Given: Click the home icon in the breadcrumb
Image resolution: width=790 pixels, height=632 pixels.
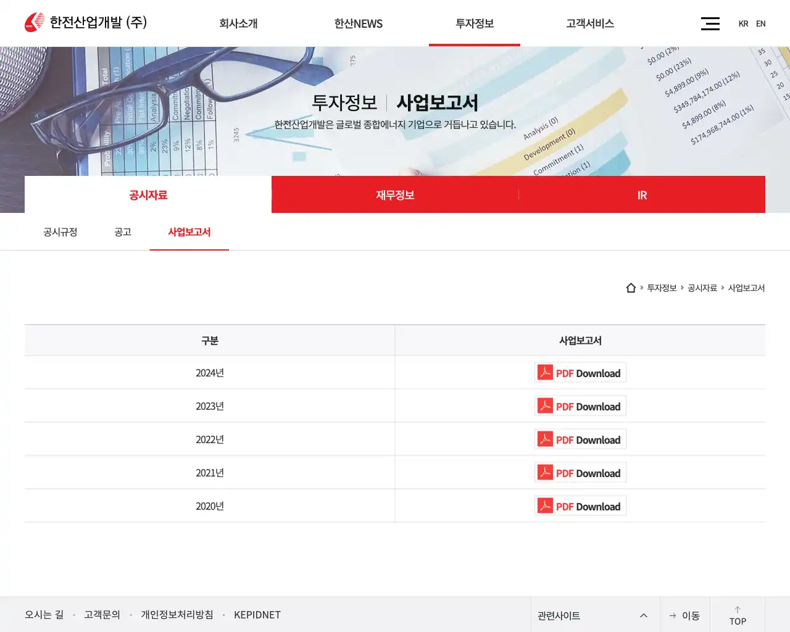Looking at the screenshot, I should (631, 288).
